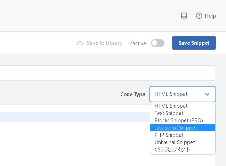
Task: Click the Code Type label
Action: (132, 94)
